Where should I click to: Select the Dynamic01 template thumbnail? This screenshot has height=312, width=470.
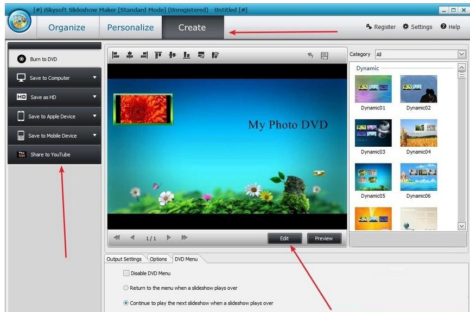373,89
